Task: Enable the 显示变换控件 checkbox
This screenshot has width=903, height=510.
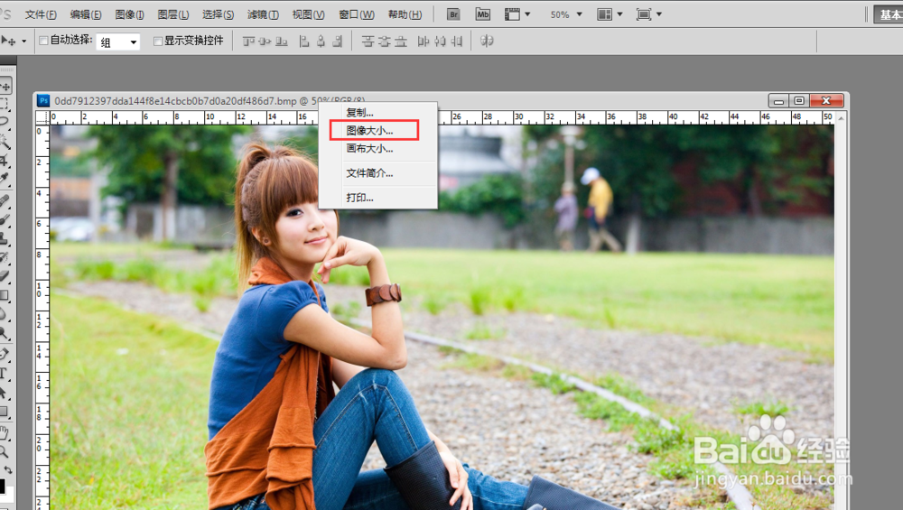Action: point(158,41)
